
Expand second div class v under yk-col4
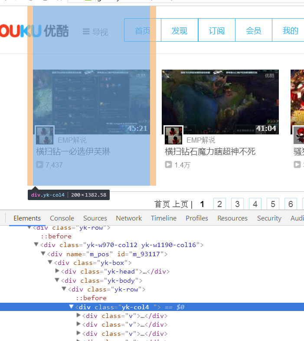point(78,324)
